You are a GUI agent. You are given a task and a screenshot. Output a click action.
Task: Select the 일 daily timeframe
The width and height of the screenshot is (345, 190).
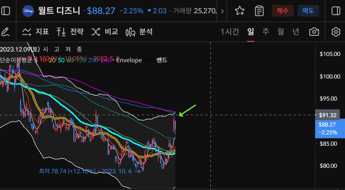pos(251,32)
